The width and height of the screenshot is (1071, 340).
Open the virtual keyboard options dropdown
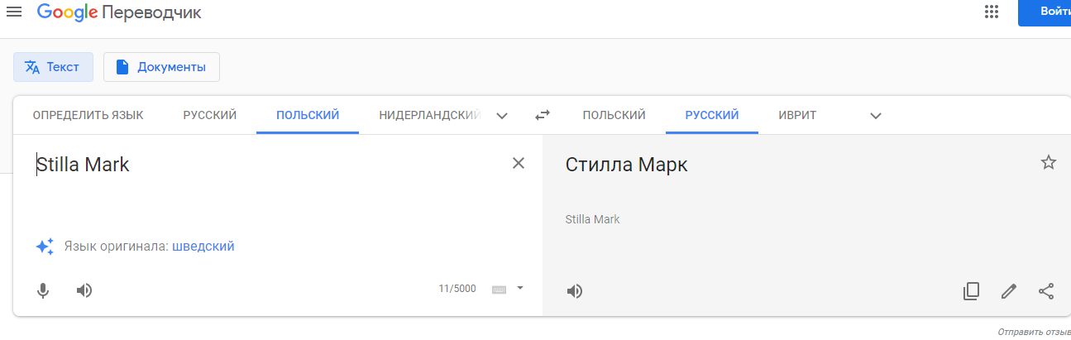(520, 288)
